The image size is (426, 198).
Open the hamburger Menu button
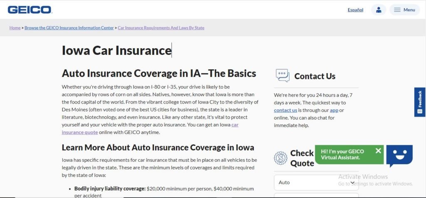pos(404,10)
